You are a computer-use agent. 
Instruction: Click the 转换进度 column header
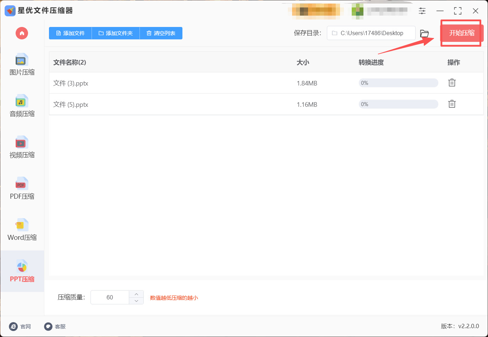pos(371,62)
